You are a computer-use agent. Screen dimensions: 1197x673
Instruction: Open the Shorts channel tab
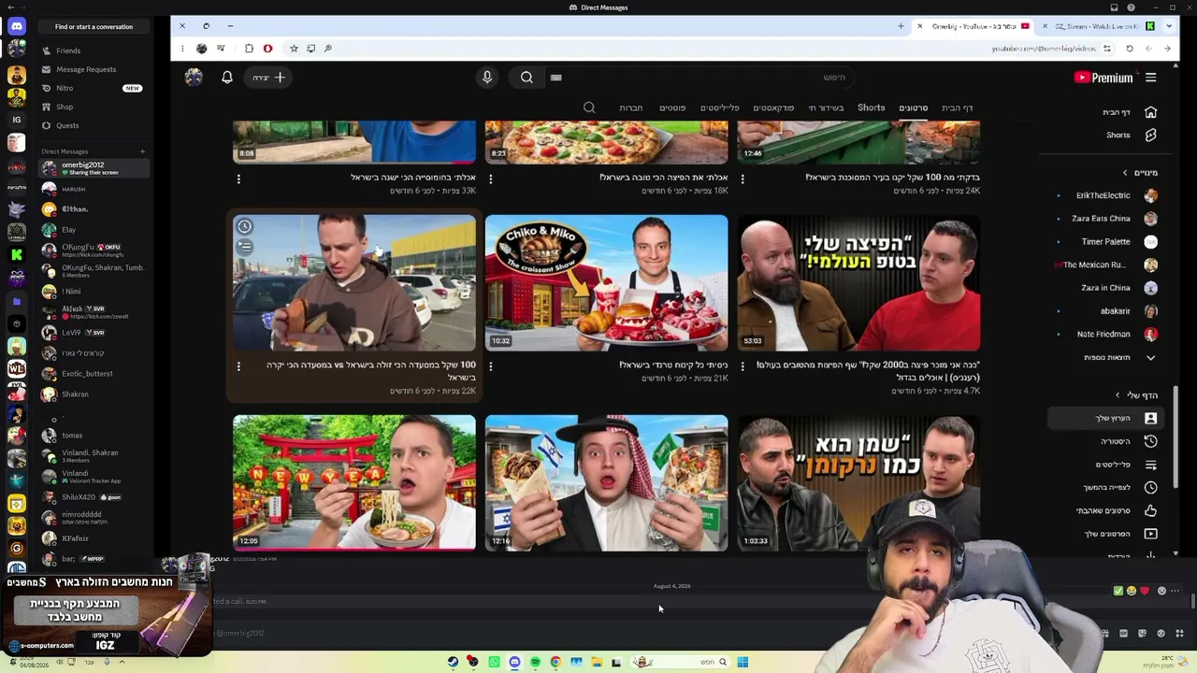point(872,107)
